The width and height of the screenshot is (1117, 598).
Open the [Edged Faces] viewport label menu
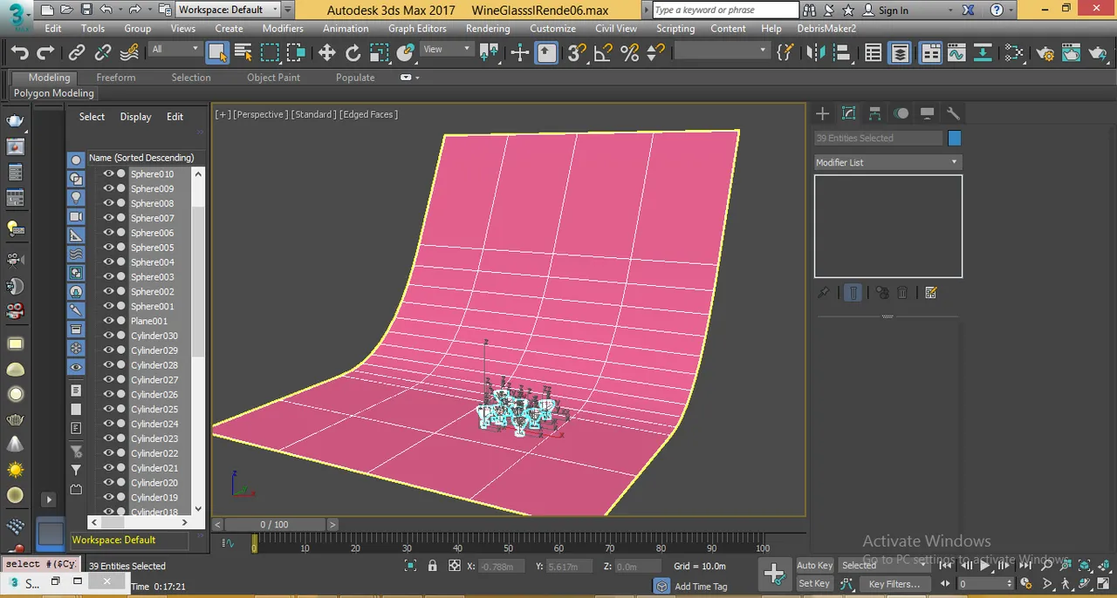coord(369,114)
